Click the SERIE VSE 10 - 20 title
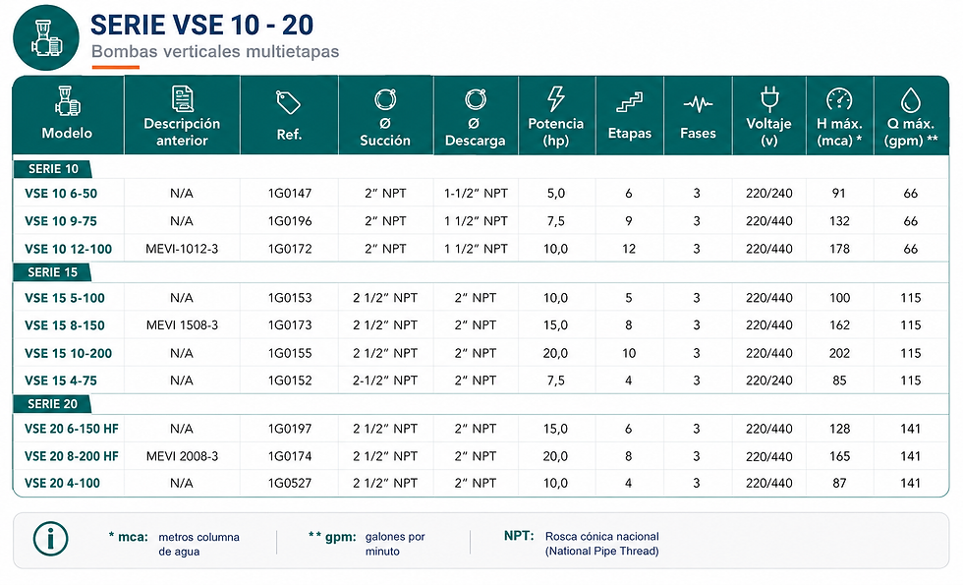The image size is (963, 585). (x=202, y=26)
